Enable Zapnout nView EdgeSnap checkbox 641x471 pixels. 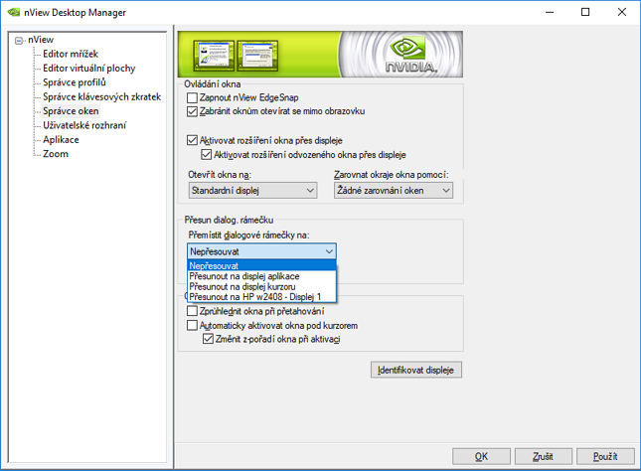192,97
